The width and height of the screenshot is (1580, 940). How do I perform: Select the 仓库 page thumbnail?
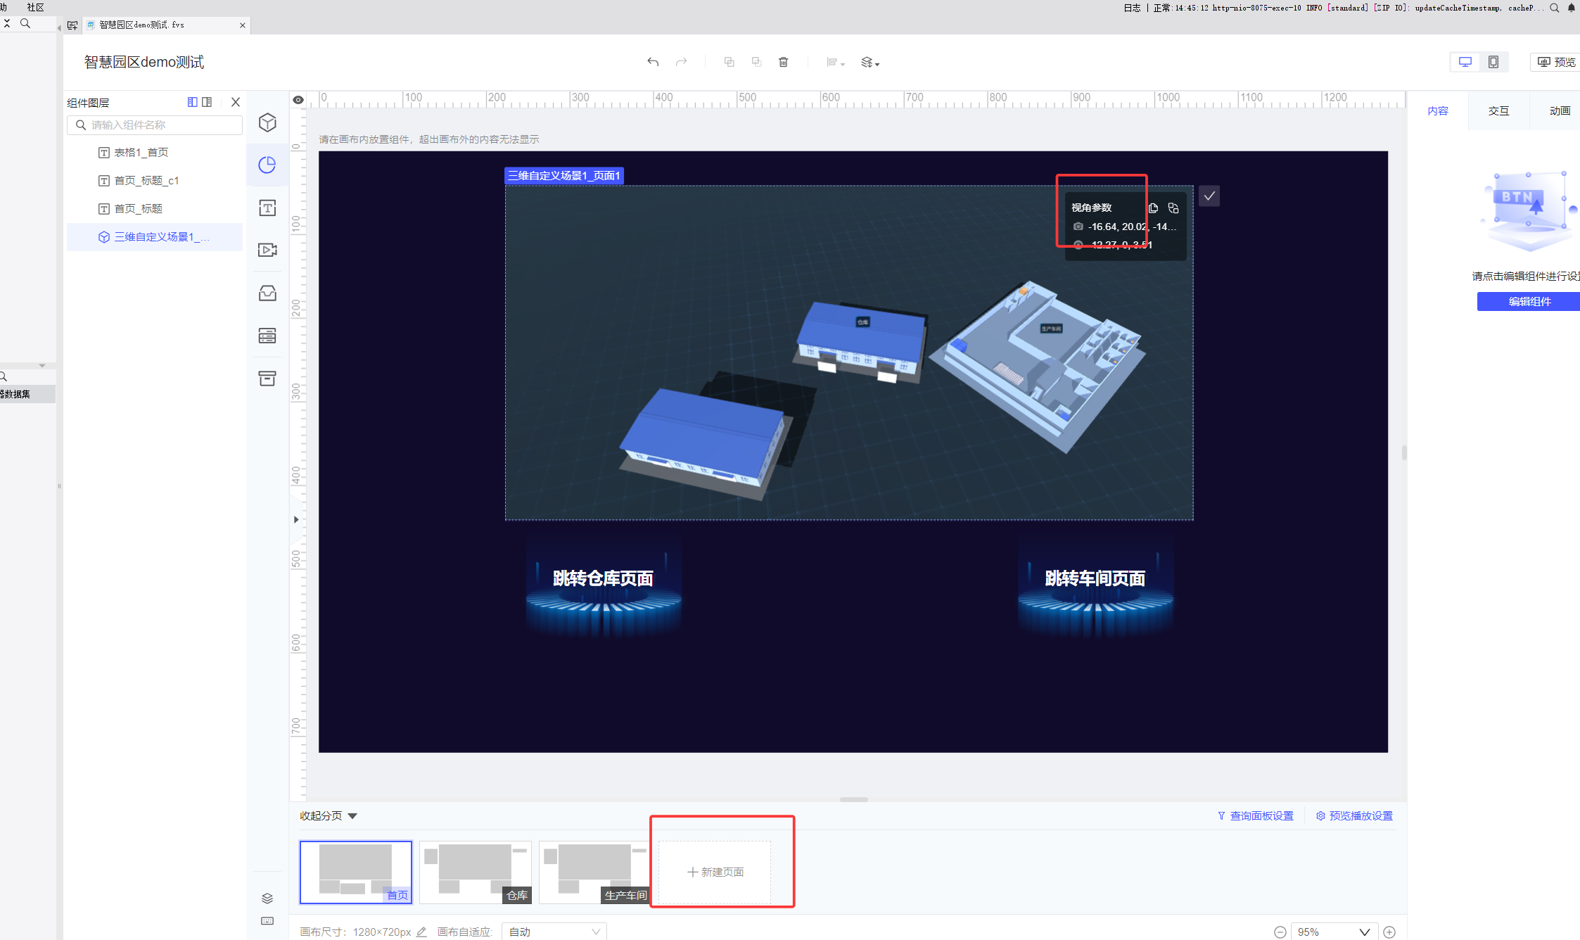[475, 872]
